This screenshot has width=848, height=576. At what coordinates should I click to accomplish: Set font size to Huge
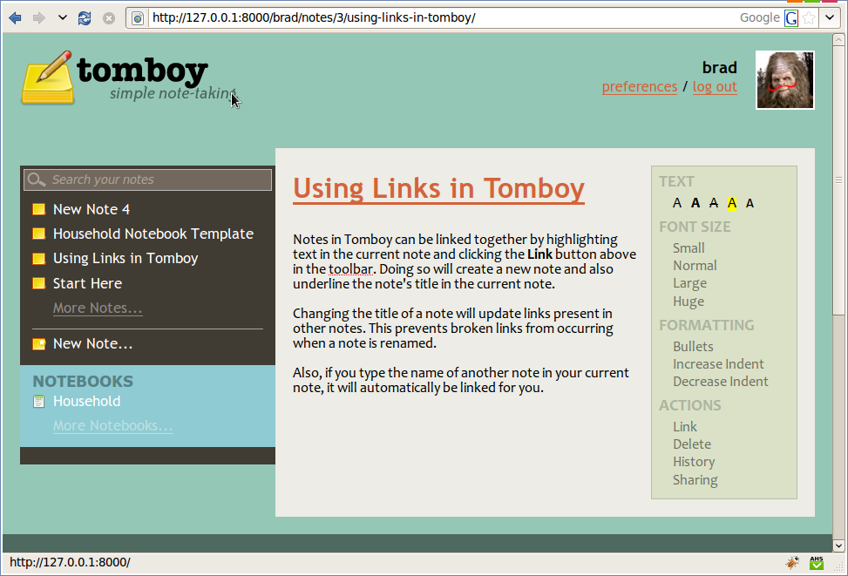click(689, 302)
